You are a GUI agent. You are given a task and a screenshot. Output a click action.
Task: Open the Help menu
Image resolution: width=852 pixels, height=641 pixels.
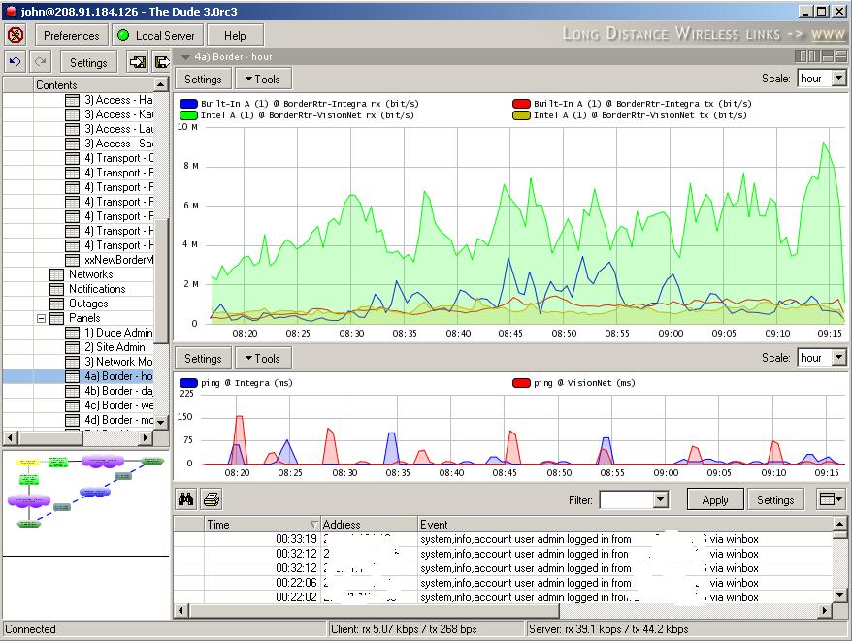235,36
